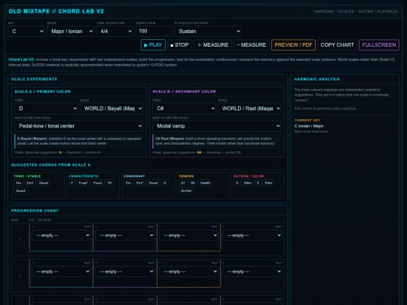The height and width of the screenshot is (305, 407).
Task: Open the PREVIEW / PDF export
Action: click(x=293, y=45)
